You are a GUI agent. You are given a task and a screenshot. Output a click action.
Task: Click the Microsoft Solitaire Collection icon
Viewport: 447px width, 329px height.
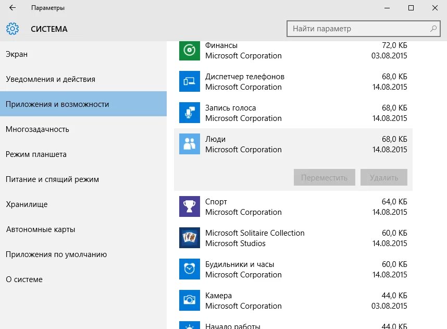[x=190, y=238]
